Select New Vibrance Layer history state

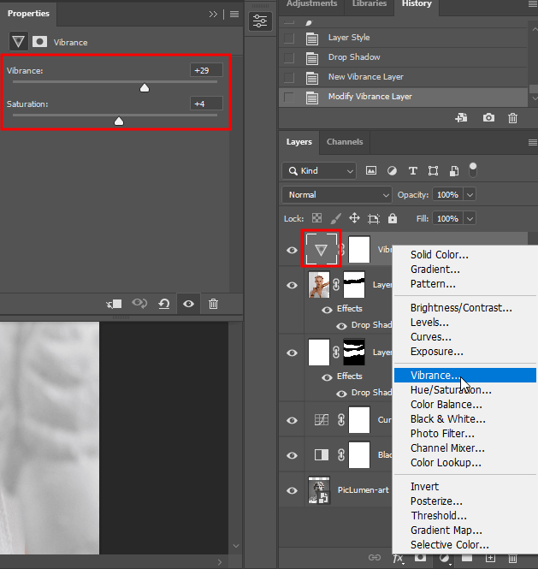click(365, 77)
